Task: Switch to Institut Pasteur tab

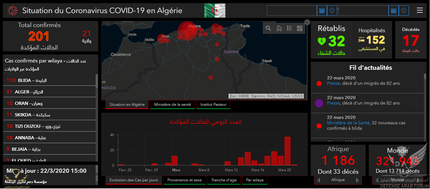Action: [x=213, y=105]
